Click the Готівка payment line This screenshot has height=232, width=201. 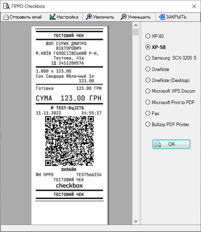[69, 88]
